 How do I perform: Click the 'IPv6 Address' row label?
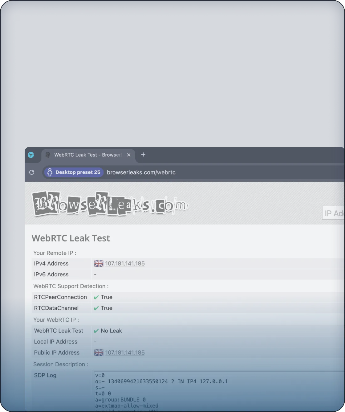click(51, 274)
